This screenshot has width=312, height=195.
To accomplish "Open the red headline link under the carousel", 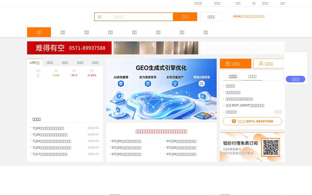I will click(161, 131).
